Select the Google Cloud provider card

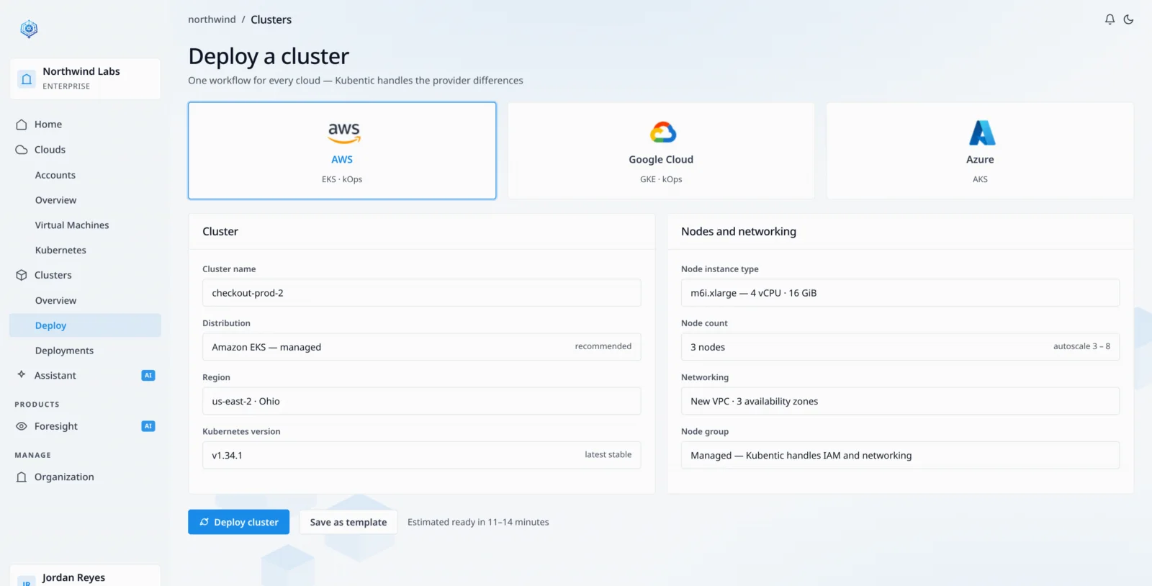tap(661, 150)
